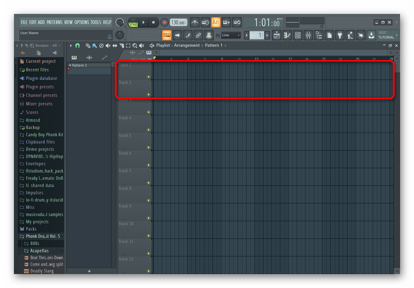Expand the Phonk Dru..it Vol. 5 folder
Screen dimensions: 414x288
point(40,236)
